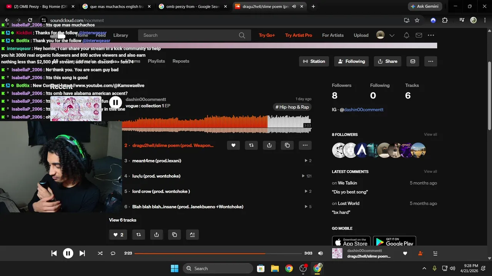Screen dimensions: 492x276
Task: Start the artist Station
Action: click(x=314, y=61)
